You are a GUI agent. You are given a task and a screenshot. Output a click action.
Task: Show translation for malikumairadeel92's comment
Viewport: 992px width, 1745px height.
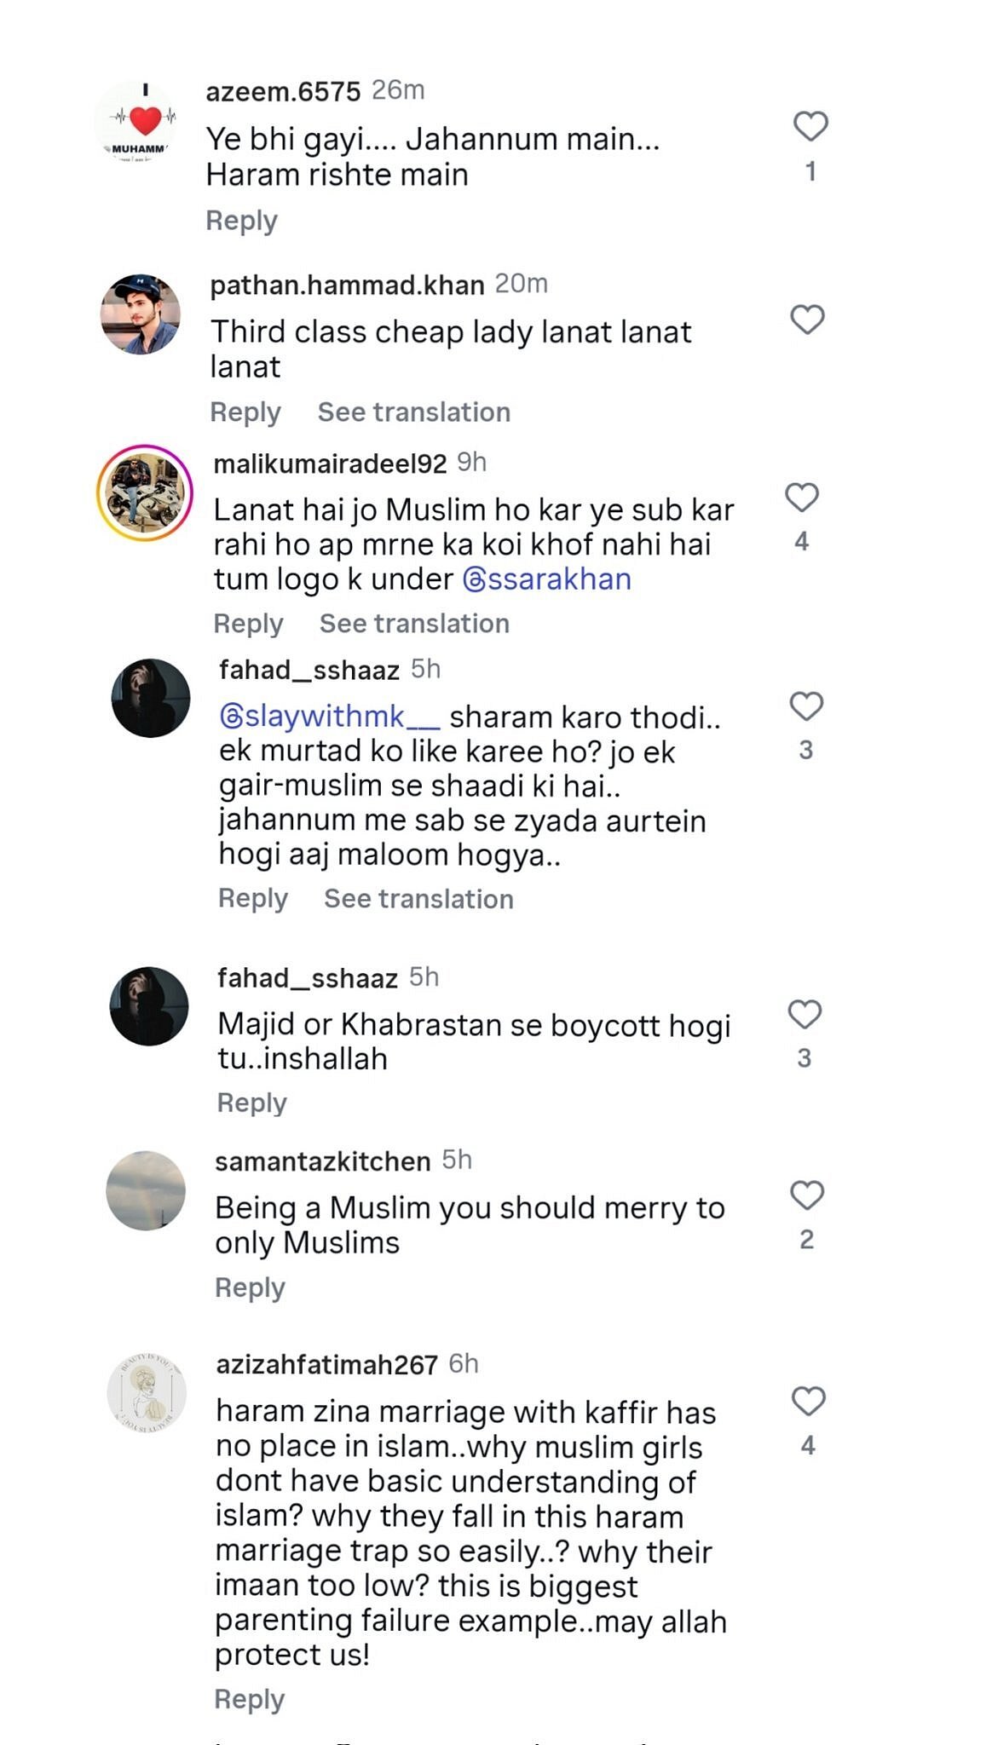(414, 624)
